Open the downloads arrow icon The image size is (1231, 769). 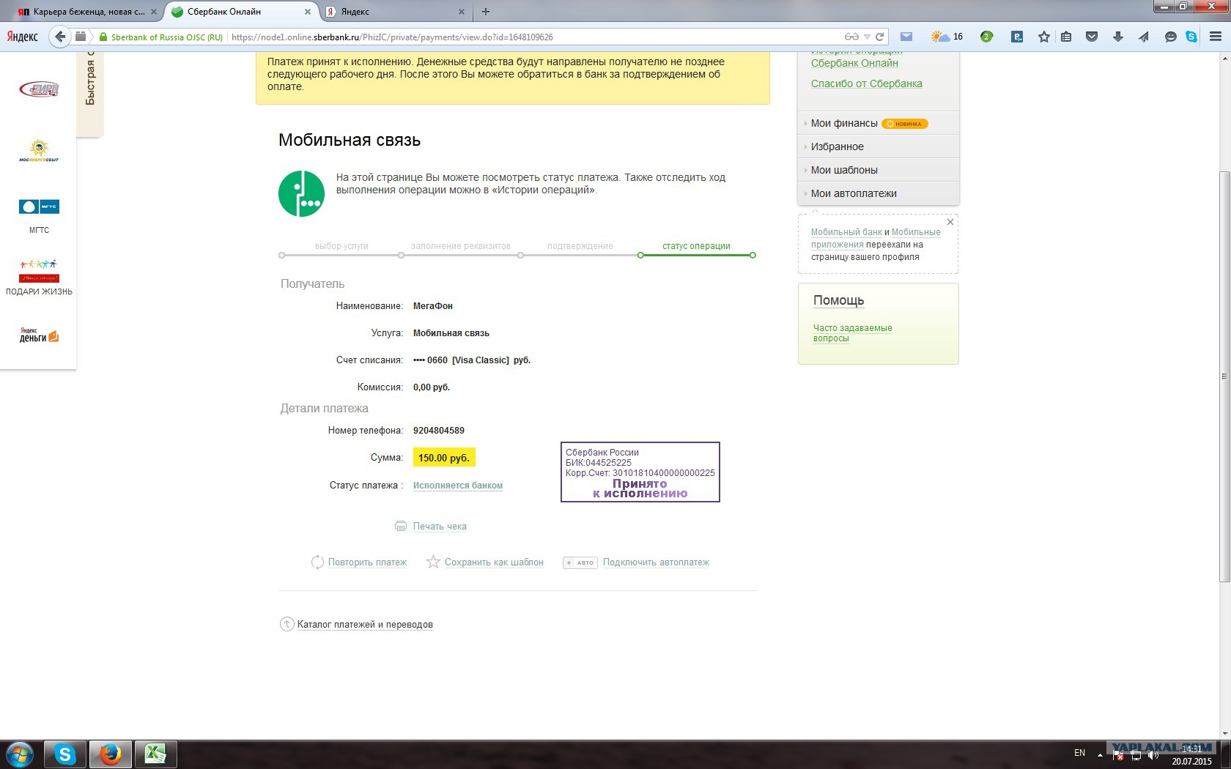click(1118, 37)
